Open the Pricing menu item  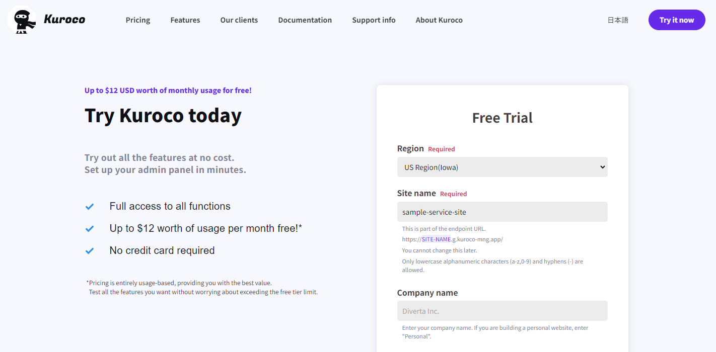138,20
